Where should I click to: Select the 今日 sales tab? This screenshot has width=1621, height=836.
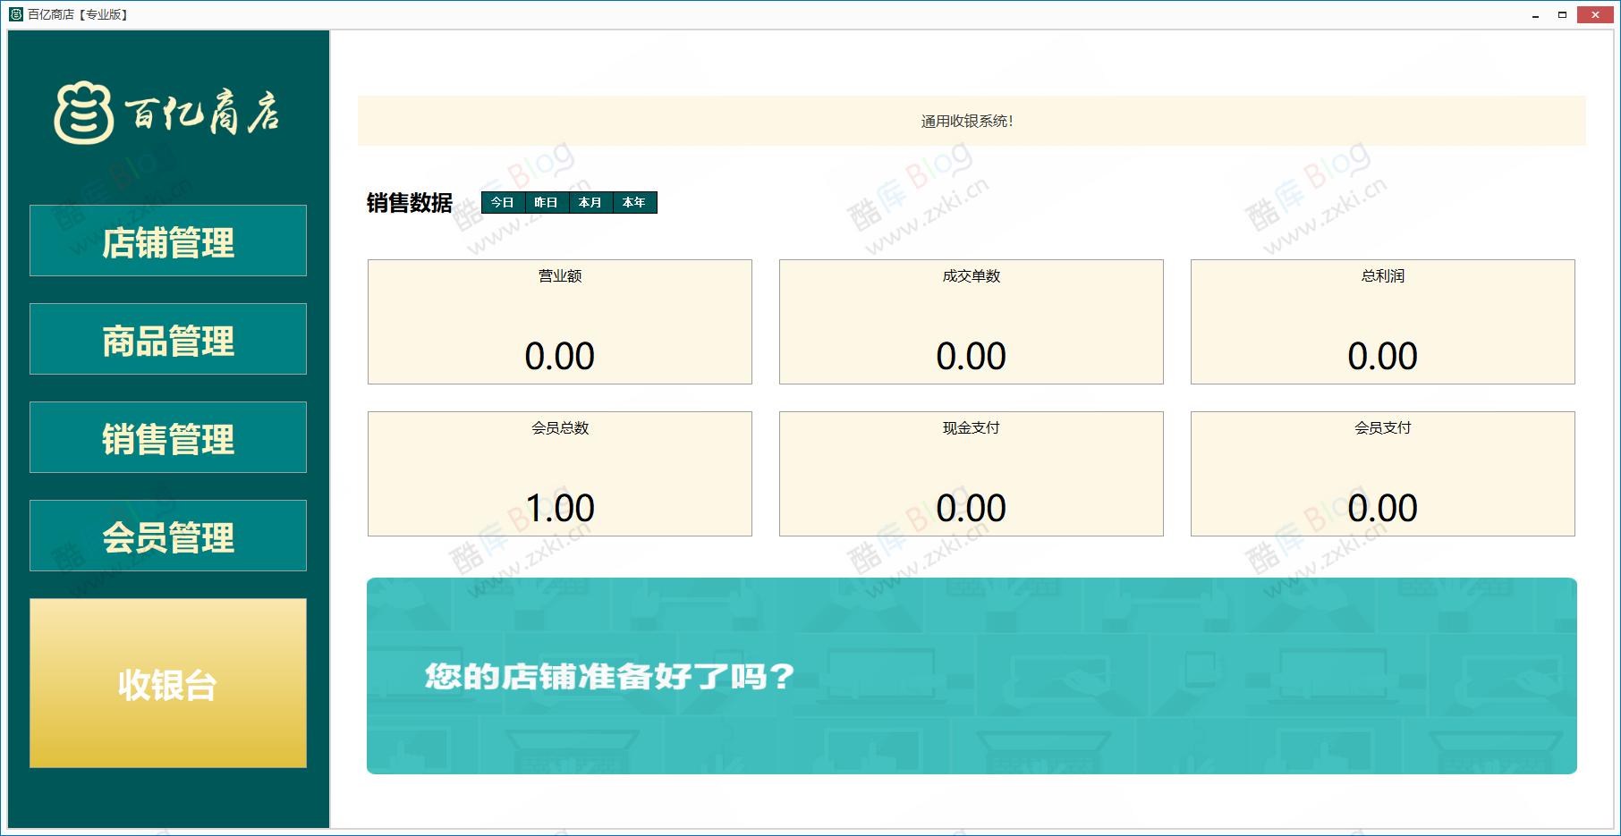point(502,203)
